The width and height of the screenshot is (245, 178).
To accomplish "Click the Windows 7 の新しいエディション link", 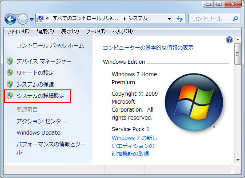I will [135, 146].
